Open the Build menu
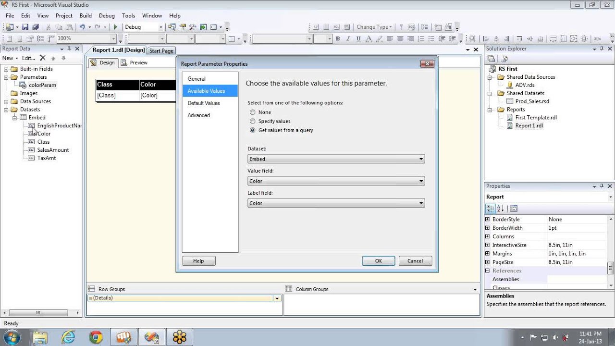Viewport: 615px width, 346px height. tap(86, 16)
